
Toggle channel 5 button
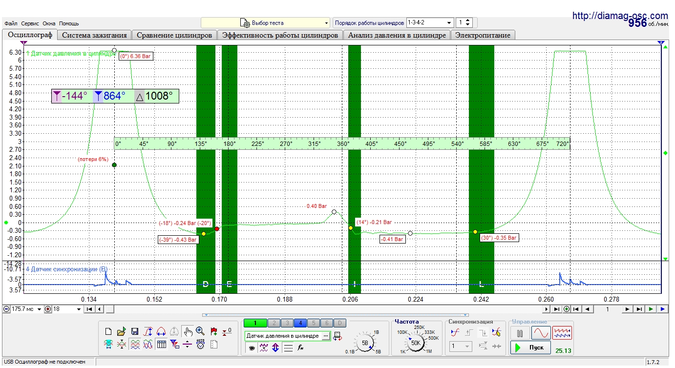coord(314,323)
